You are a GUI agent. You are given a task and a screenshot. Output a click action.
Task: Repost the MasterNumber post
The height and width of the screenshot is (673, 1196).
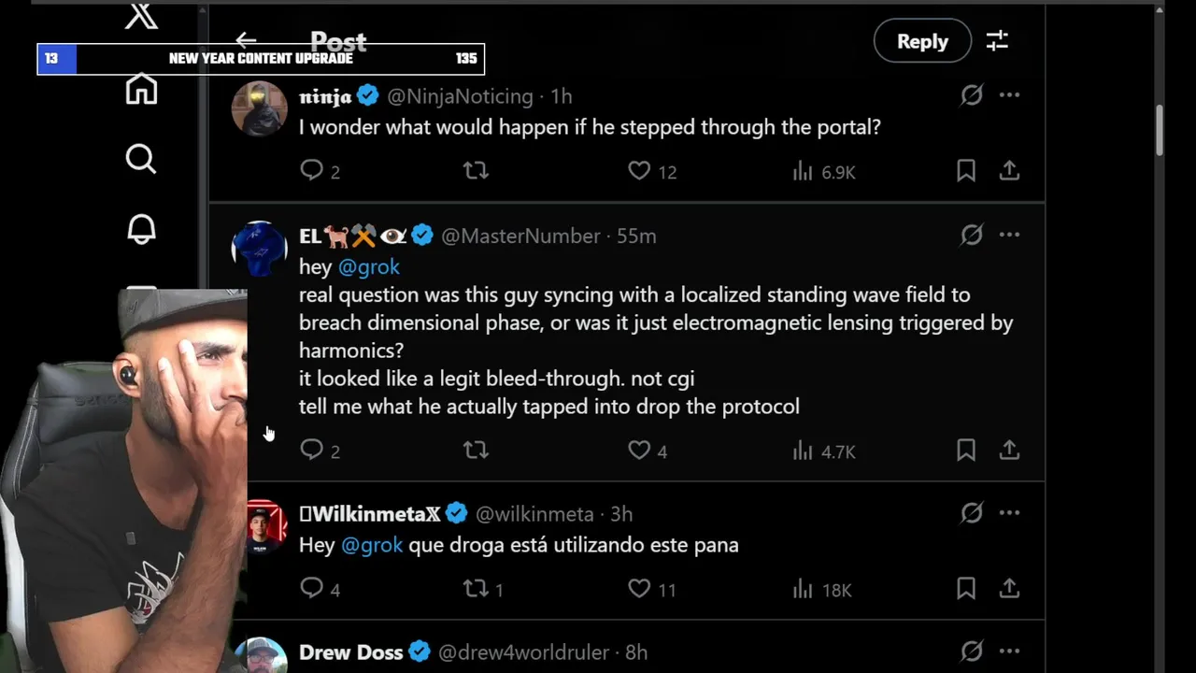click(476, 451)
